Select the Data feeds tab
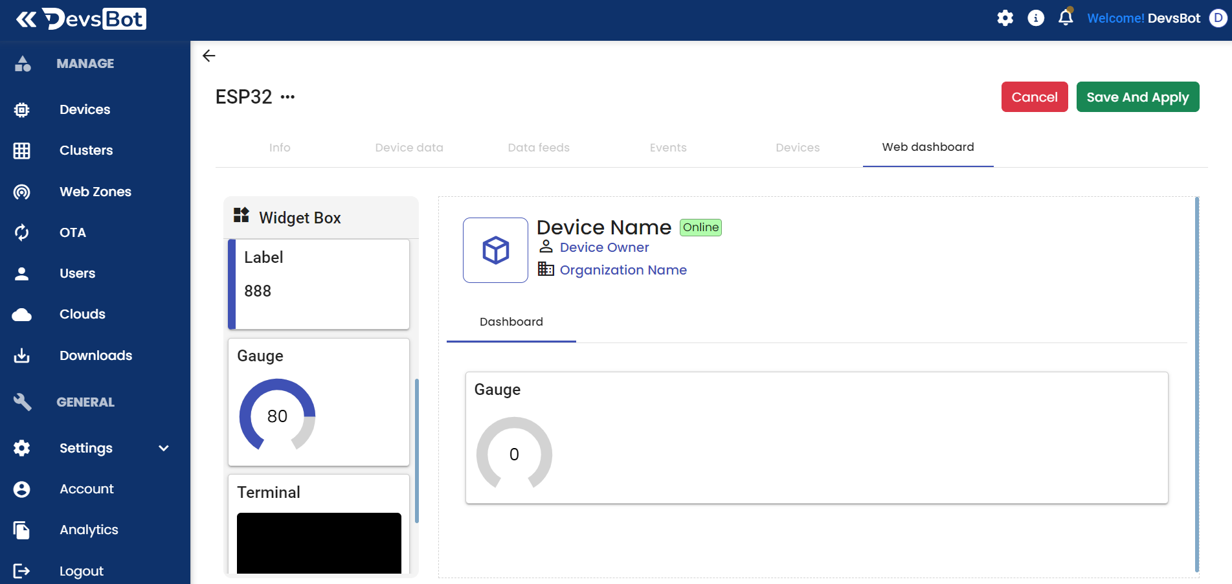The image size is (1232, 584). coord(539,148)
